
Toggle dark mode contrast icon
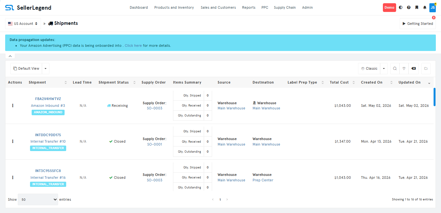point(401,7)
